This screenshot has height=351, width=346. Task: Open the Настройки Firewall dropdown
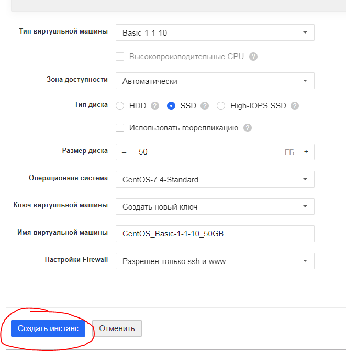(x=215, y=261)
